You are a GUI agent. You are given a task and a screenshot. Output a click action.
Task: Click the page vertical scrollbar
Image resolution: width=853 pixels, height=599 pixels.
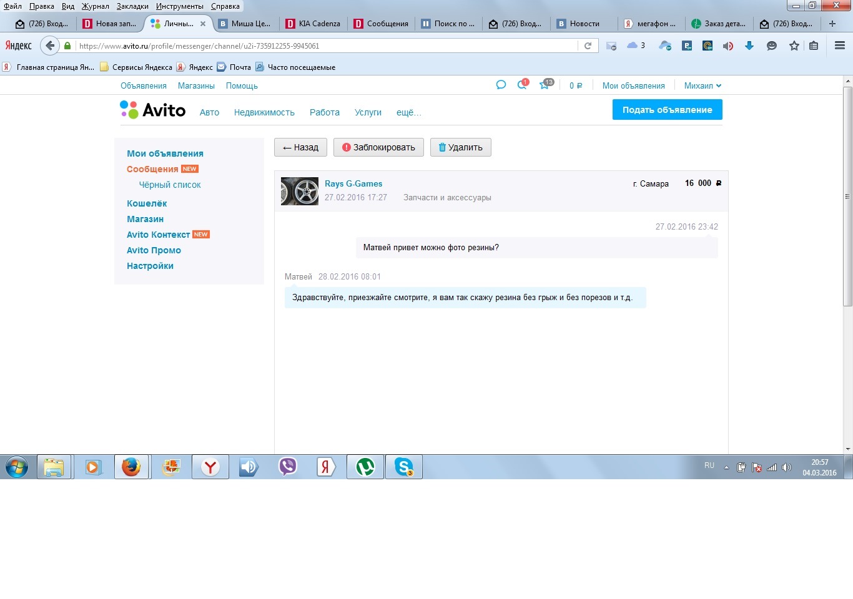coord(847,197)
